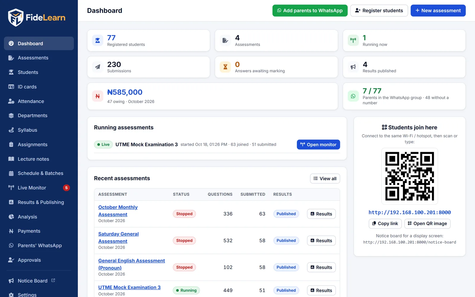Click the Register students button

coord(379,11)
